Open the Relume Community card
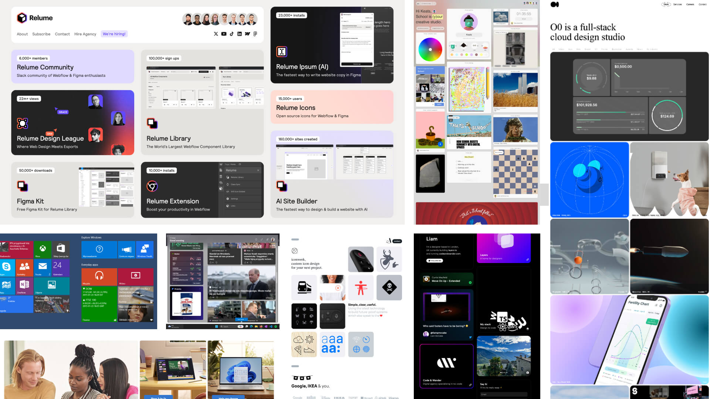This screenshot has width=710, height=399. pos(72,66)
